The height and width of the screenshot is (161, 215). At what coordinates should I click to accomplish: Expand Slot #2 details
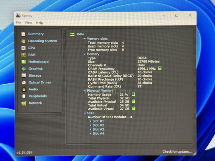(x=90, y=125)
